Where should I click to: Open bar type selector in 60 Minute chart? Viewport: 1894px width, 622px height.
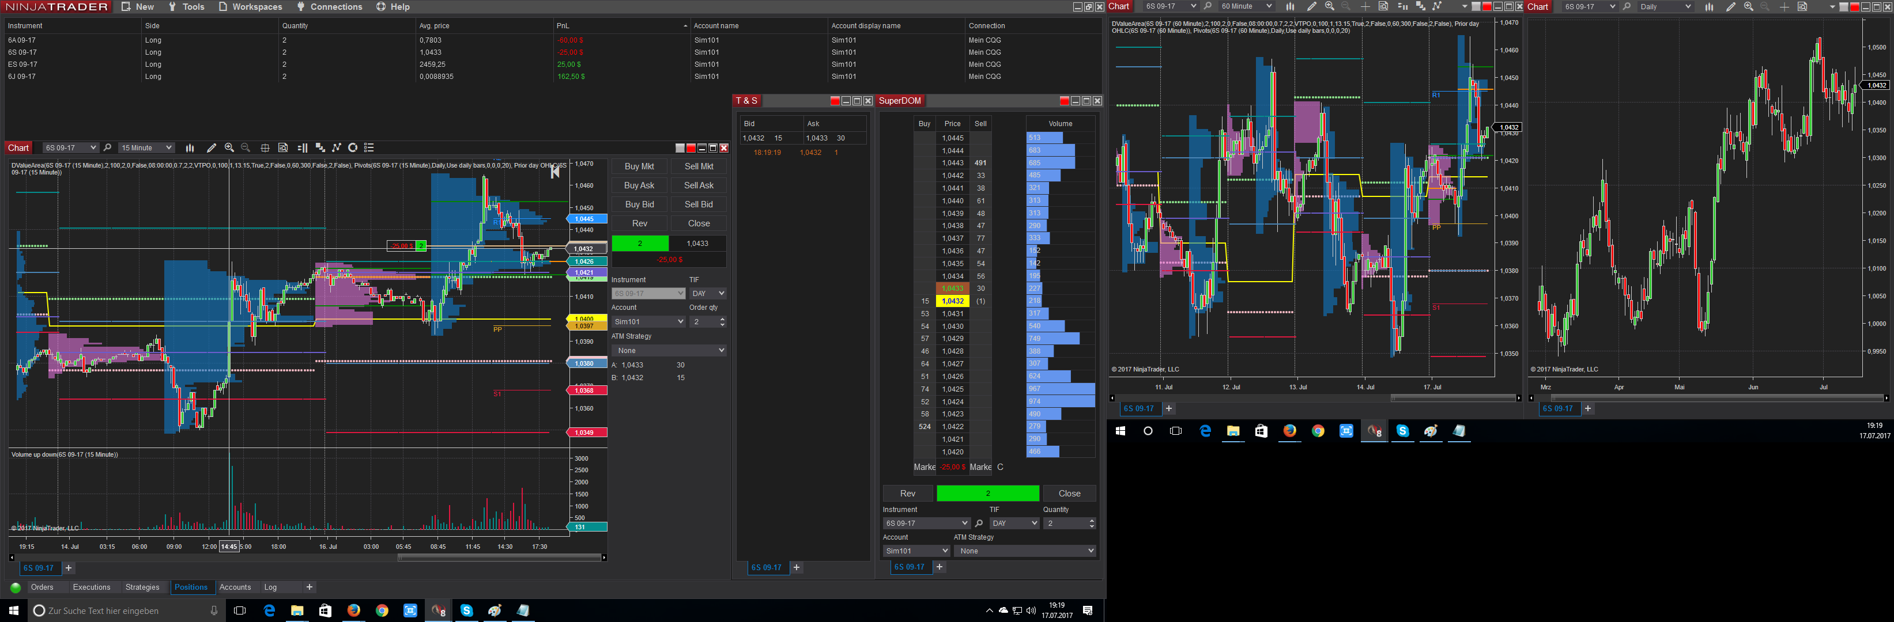pyautogui.click(x=1289, y=6)
